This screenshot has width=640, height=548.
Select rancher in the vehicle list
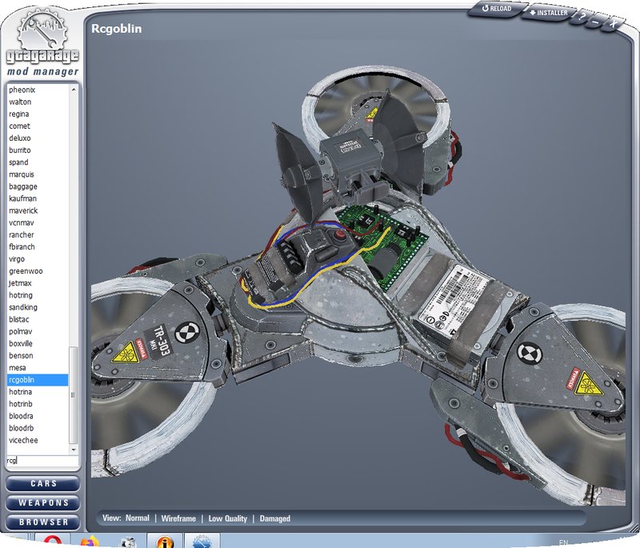click(x=38, y=234)
